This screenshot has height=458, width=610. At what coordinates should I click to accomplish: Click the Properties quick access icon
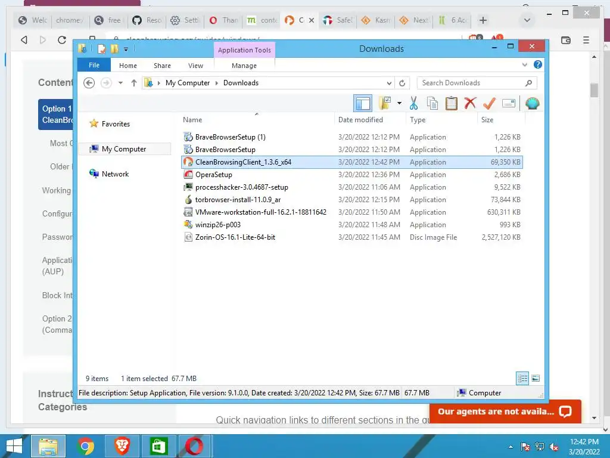pyautogui.click(x=102, y=49)
